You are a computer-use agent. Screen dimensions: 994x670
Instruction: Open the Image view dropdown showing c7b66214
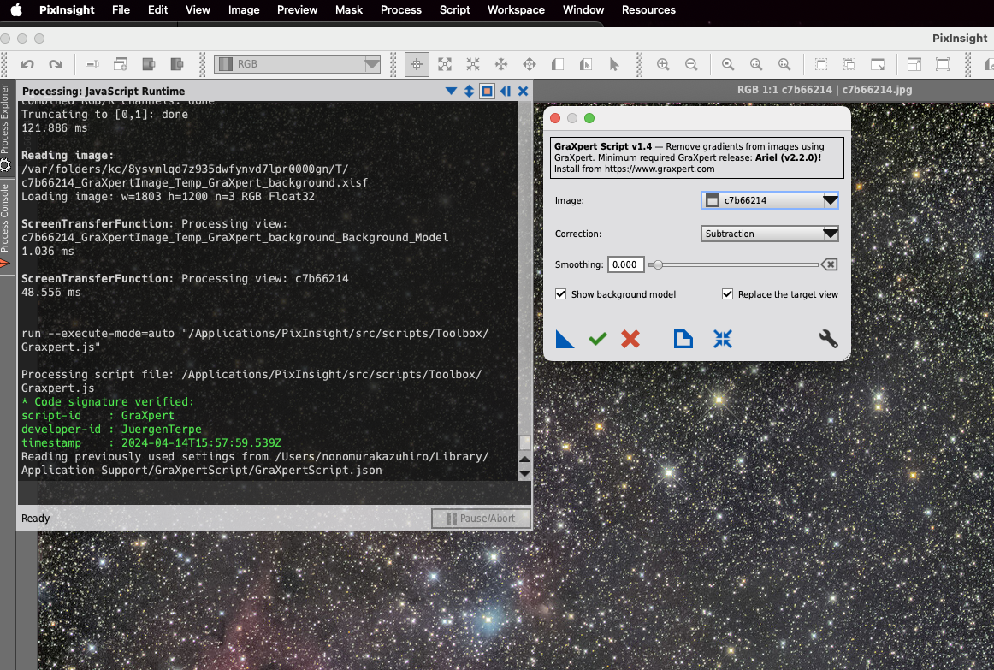[x=770, y=200]
